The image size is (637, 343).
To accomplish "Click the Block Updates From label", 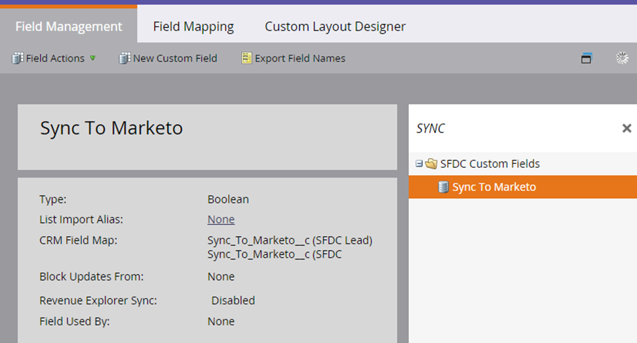I will 91,277.
